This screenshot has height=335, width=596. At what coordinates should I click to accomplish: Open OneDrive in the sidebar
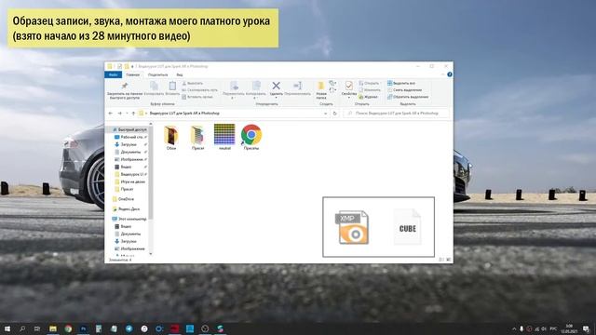click(123, 199)
